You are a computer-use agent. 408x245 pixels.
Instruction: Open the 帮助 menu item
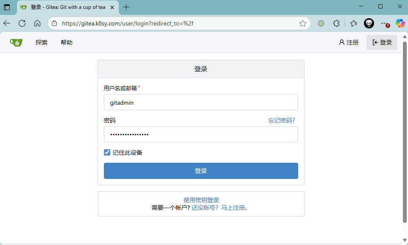67,42
